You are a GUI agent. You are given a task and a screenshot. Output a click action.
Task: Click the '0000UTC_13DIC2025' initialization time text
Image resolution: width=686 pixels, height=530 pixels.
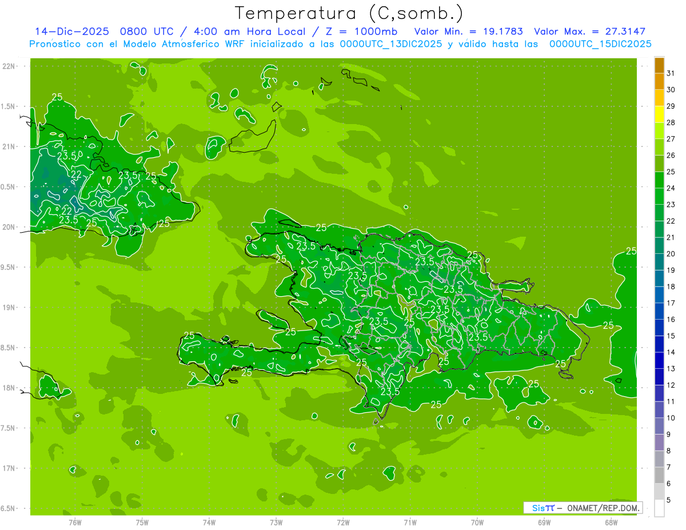tap(390, 44)
